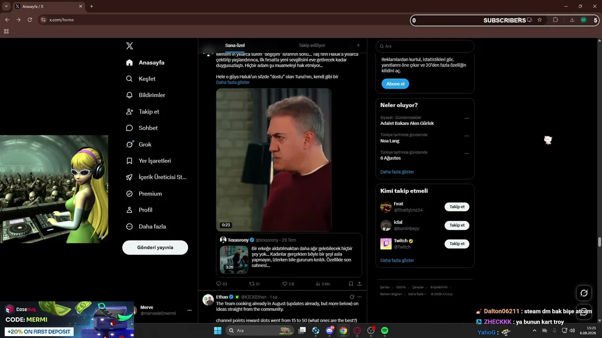Open options for Adalet Bakanı Akın Gürlek trend
602x338 pixels.
pyautogui.click(x=467, y=118)
